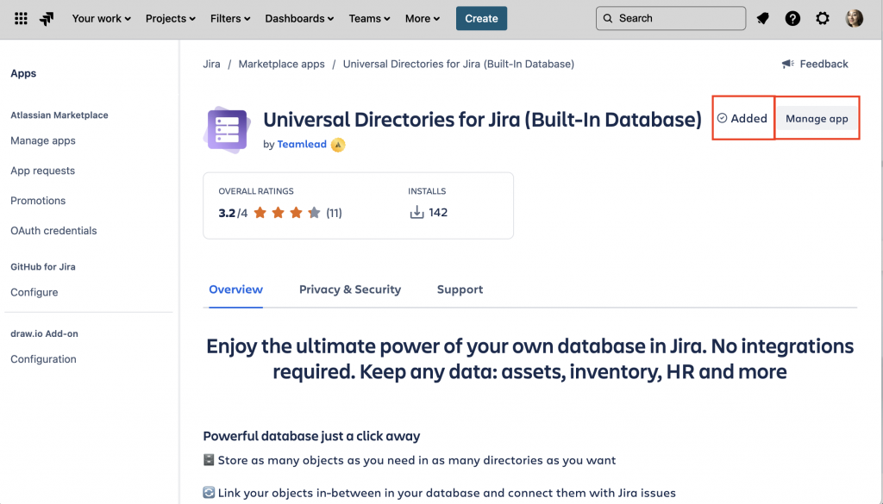This screenshot has height=504, width=883.
Task: Click the Manage app button
Action: coord(817,119)
